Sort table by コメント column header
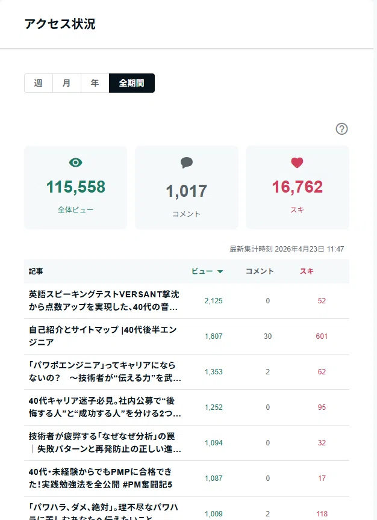 click(260, 271)
